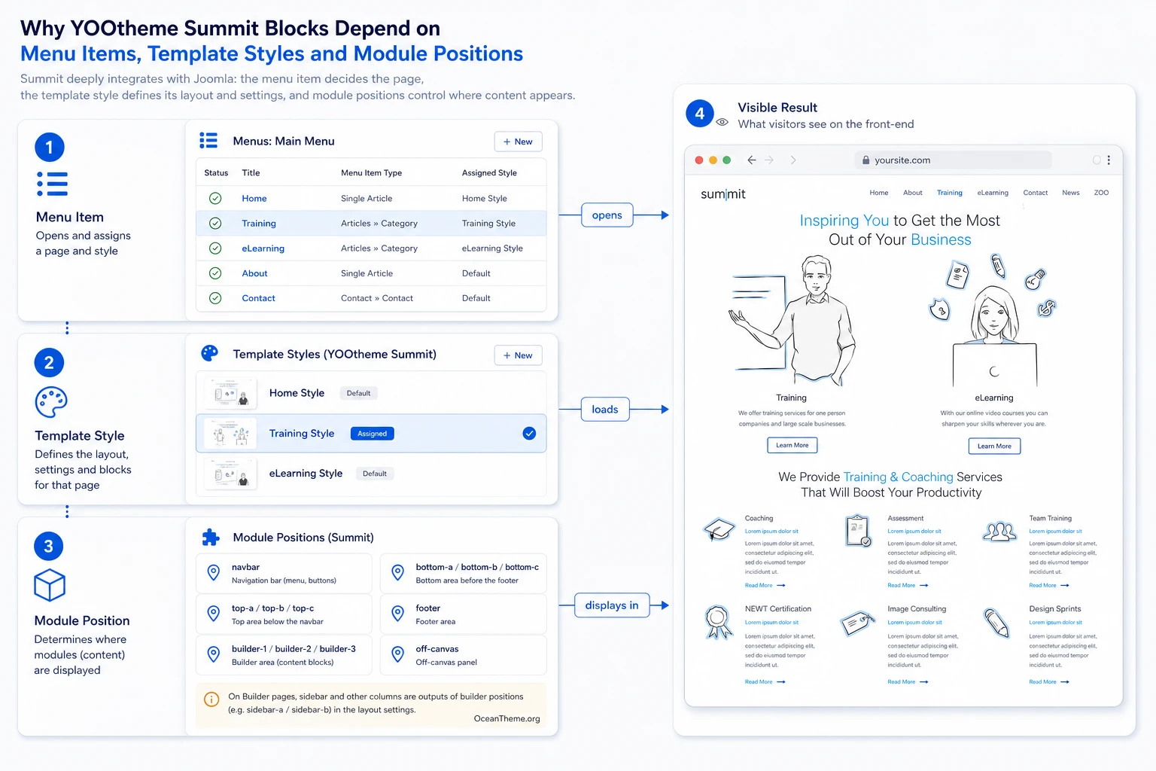Click the chevron next to browser forward arrow
The height and width of the screenshot is (771, 1156).
793,160
